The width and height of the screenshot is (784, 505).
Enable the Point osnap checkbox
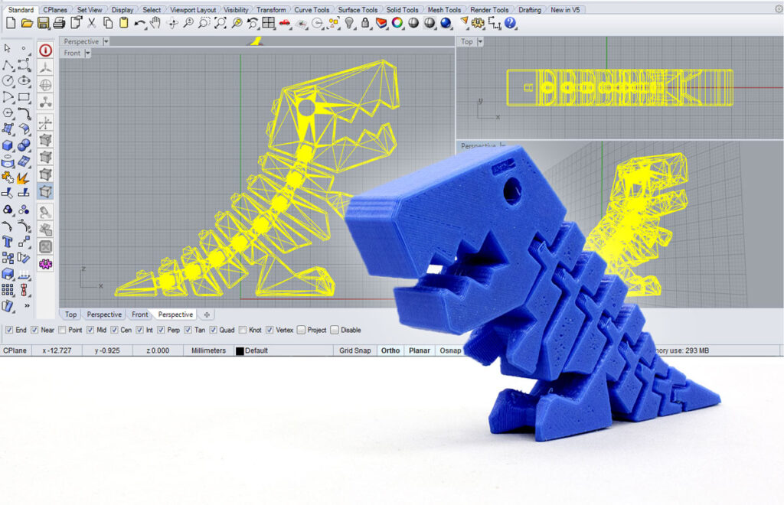point(62,331)
